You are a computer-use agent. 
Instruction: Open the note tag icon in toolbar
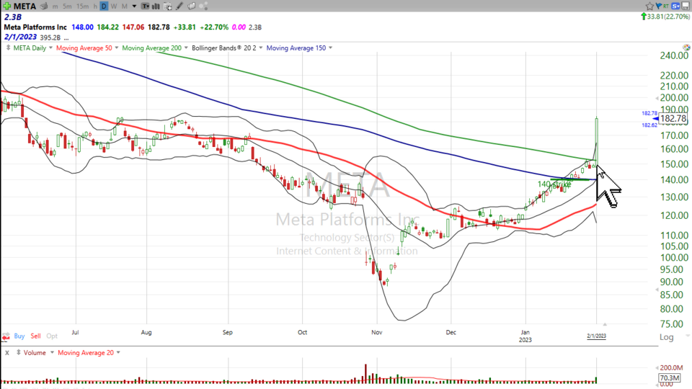coord(192,6)
